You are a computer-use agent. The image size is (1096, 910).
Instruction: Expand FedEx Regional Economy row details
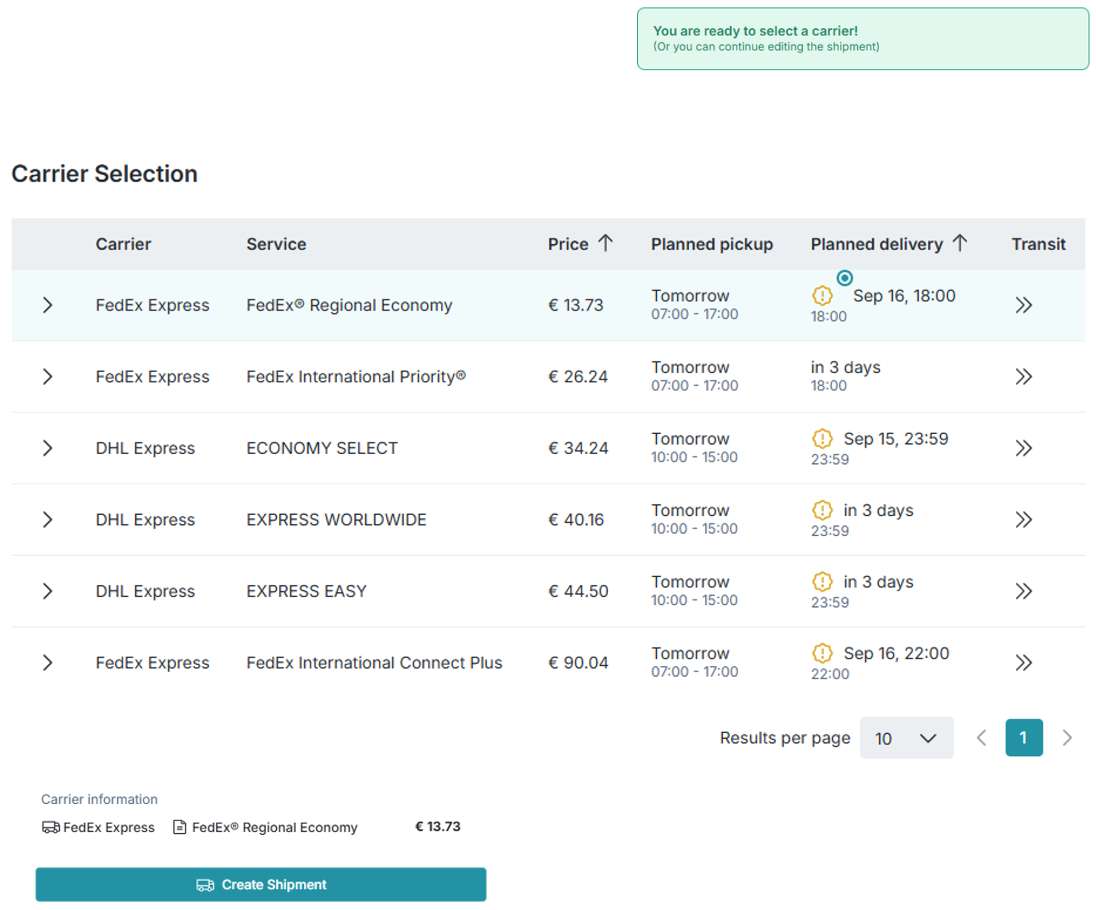pos(48,305)
